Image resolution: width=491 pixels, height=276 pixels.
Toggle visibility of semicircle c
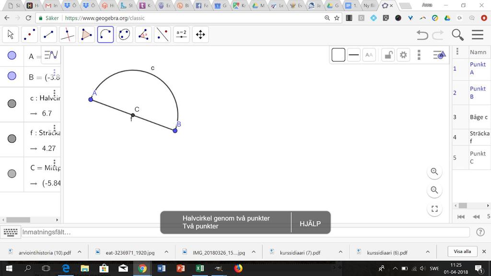(x=12, y=103)
